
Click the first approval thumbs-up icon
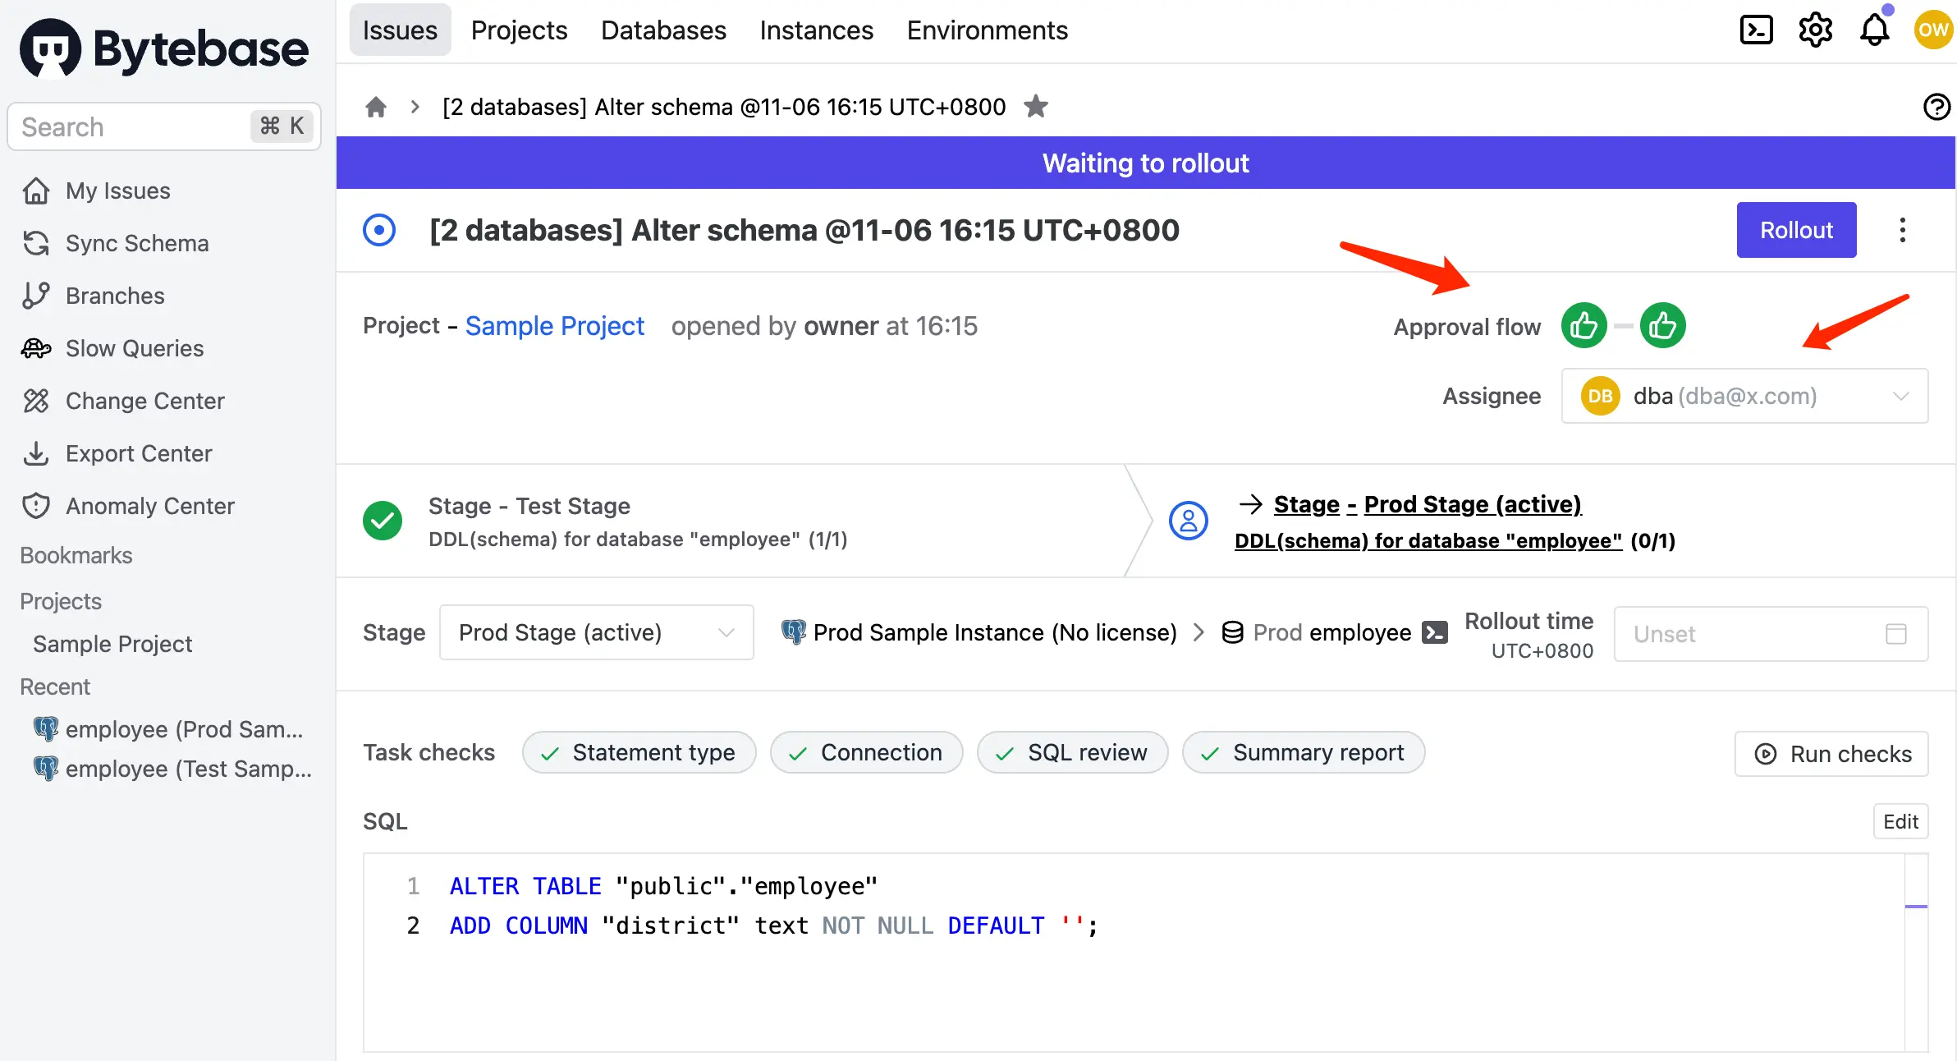coord(1583,326)
